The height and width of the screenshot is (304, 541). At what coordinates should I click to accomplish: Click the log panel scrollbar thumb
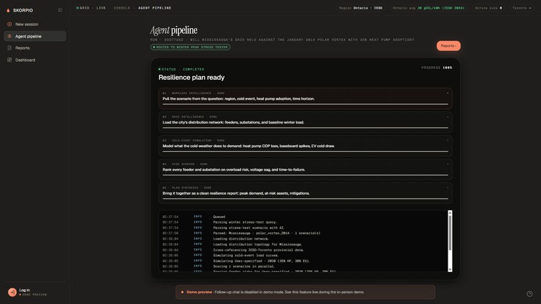[x=450, y=233]
